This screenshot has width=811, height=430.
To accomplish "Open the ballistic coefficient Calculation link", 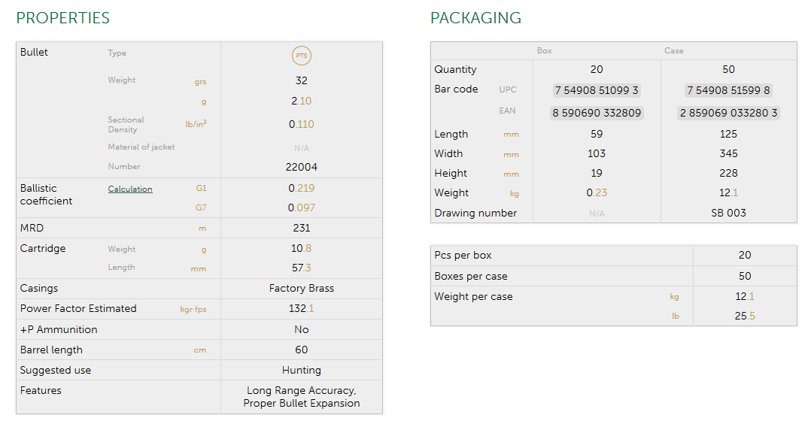I will tap(130, 189).
